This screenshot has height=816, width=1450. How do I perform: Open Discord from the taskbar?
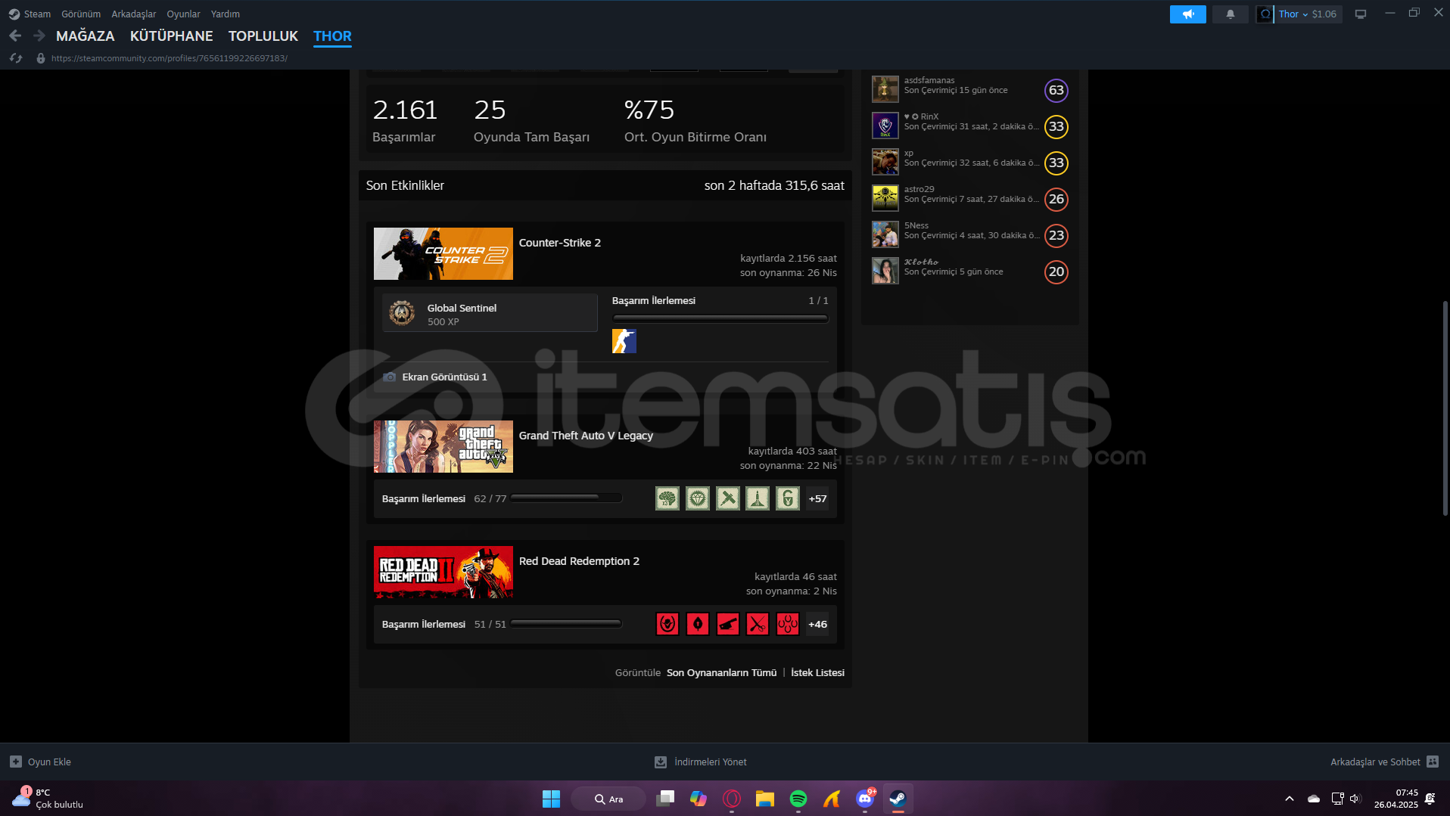[864, 799]
